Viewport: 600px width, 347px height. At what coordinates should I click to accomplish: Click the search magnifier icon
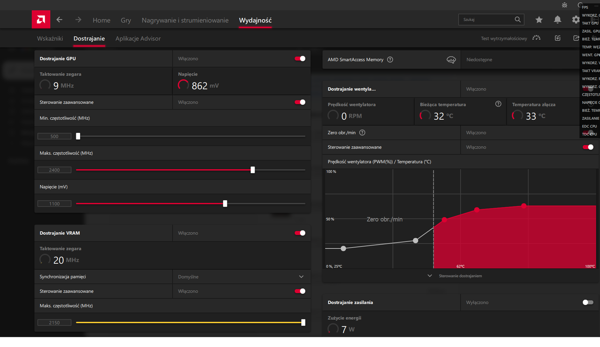click(517, 20)
